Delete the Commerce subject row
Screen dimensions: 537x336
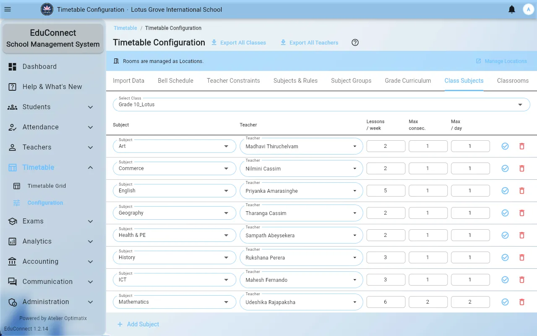click(x=522, y=168)
